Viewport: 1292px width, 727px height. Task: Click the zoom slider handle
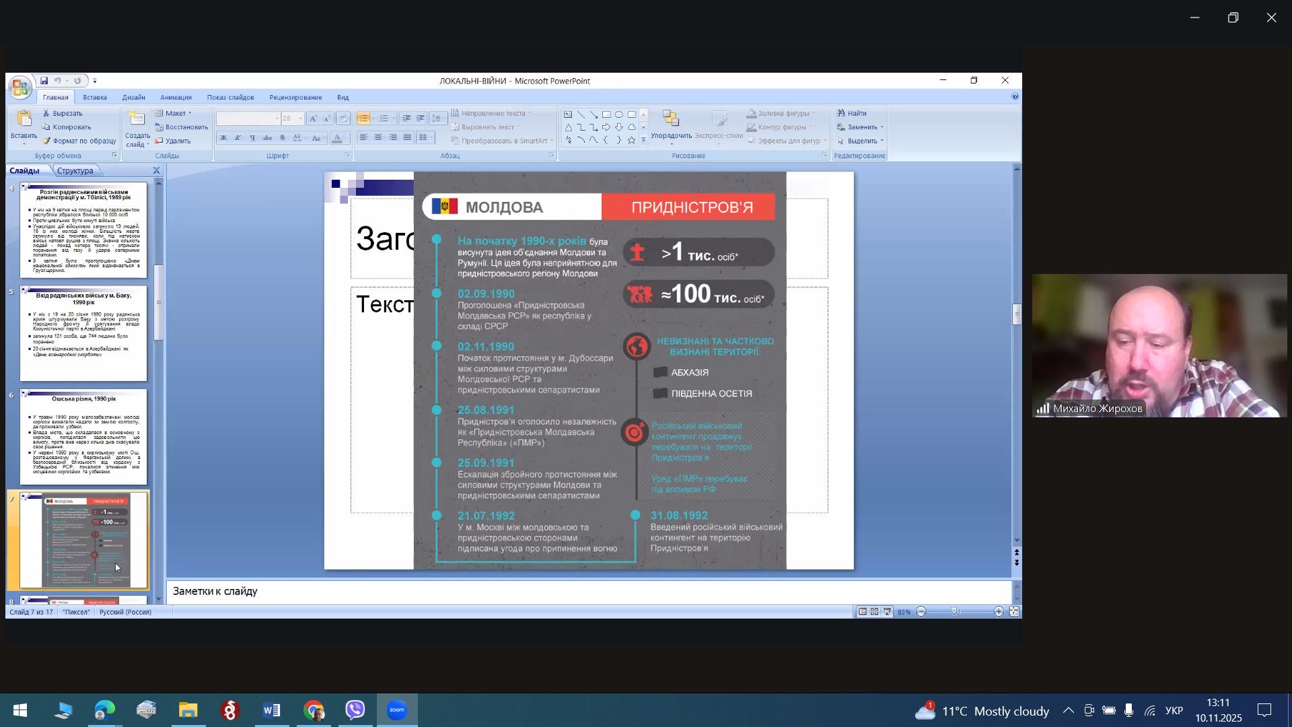click(954, 612)
